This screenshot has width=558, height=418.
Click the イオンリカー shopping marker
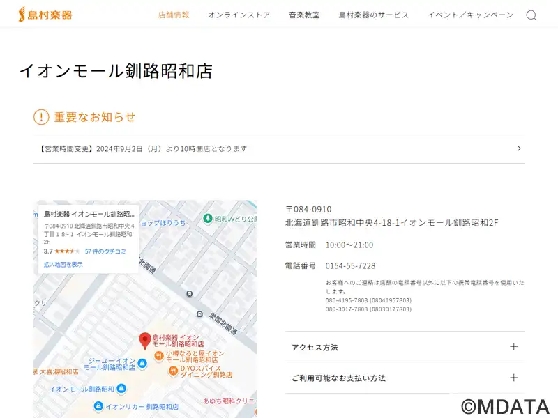[98, 405]
